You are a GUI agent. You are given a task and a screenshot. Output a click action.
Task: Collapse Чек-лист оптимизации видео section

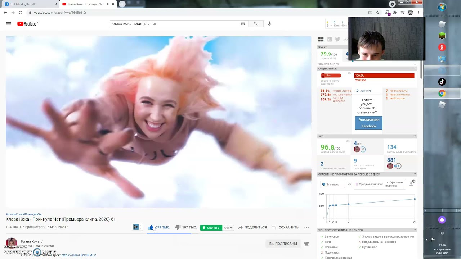coord(415,230)
